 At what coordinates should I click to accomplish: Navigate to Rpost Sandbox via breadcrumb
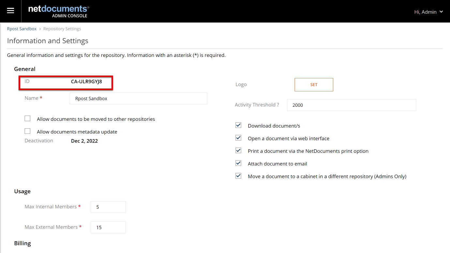tap(22, 28)
